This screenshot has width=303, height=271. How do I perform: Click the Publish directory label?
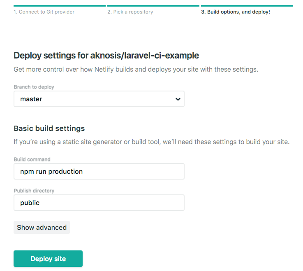(x=34, y=191)
